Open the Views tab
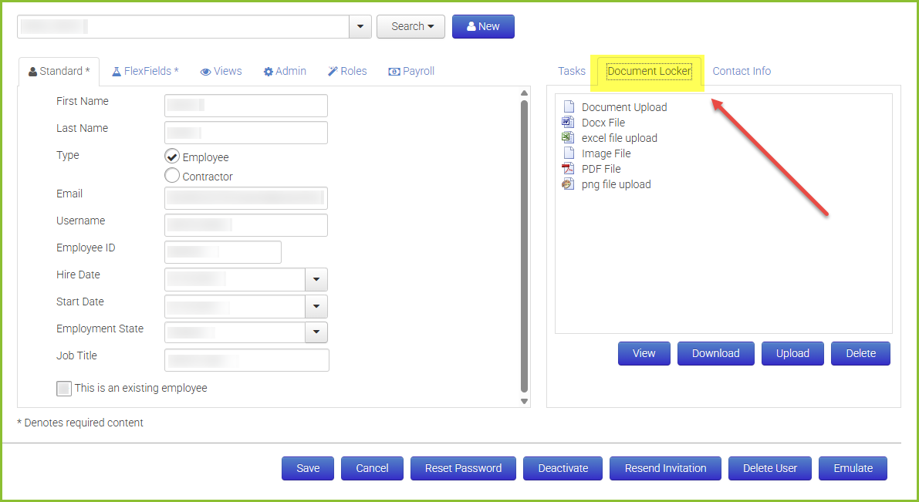 point(221,72)
